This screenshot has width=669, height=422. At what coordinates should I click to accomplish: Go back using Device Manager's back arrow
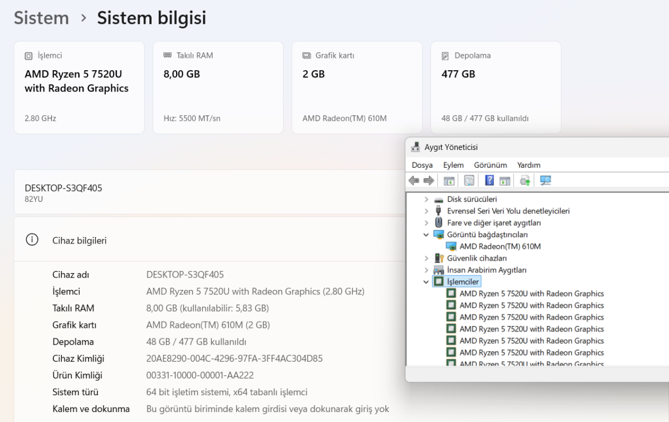click(x=414, y=181)
